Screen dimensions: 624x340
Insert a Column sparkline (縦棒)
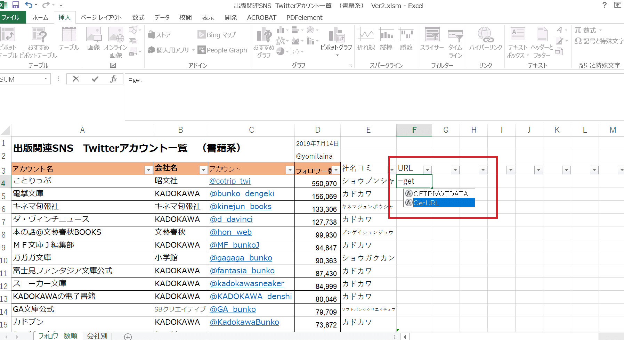386,39
